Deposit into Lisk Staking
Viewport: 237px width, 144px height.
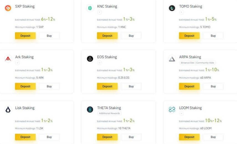click(25, 137)
